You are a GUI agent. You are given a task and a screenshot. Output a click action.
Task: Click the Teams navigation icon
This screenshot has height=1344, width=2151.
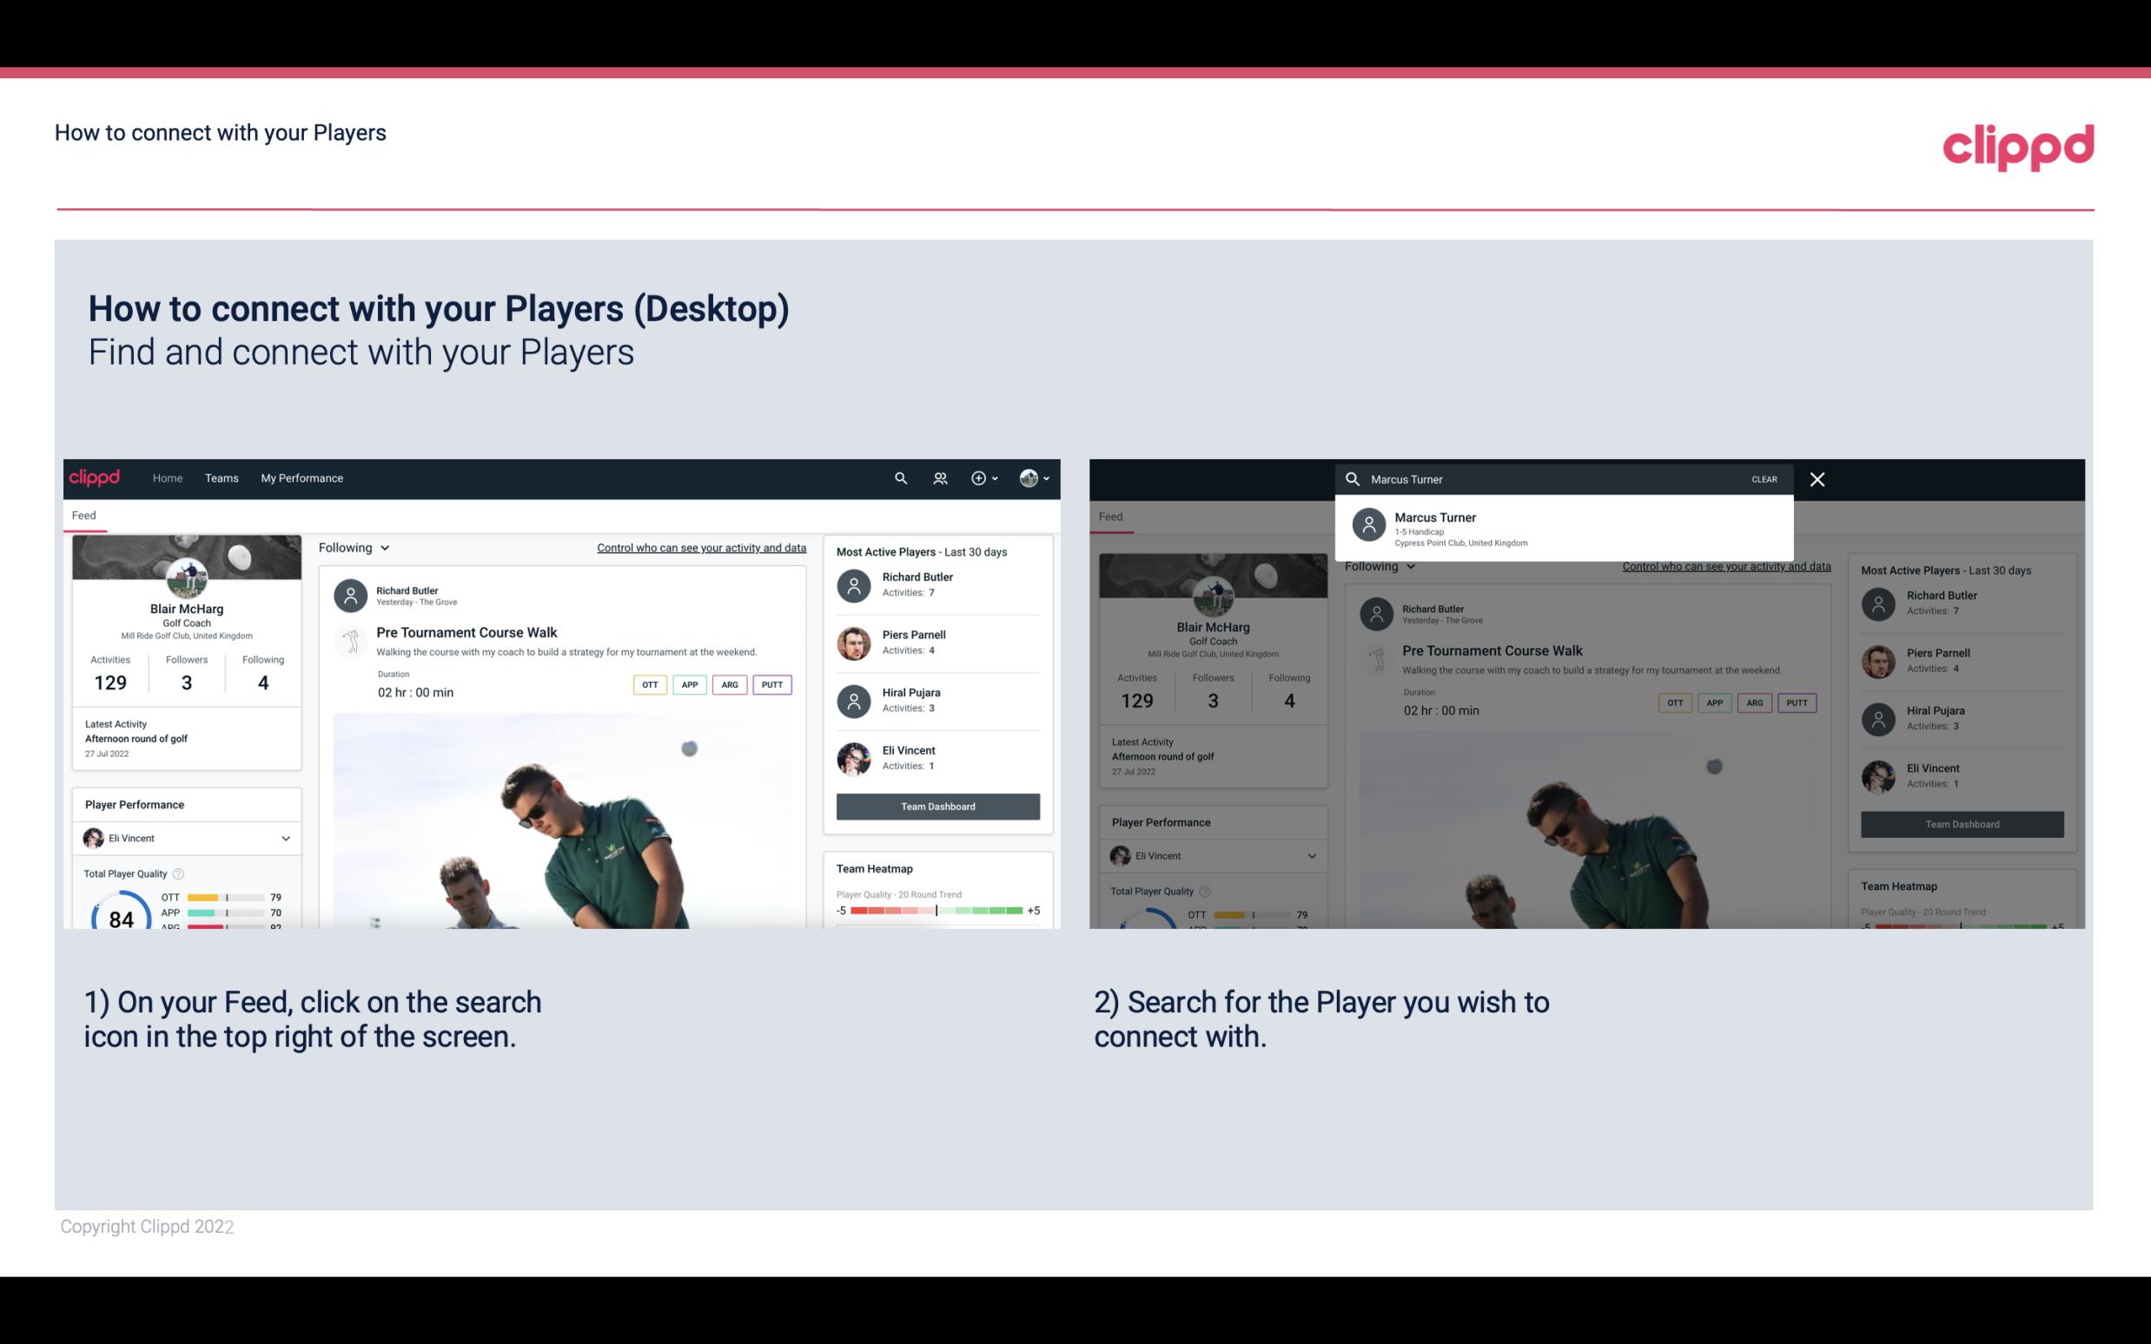(x=220, y=478)
